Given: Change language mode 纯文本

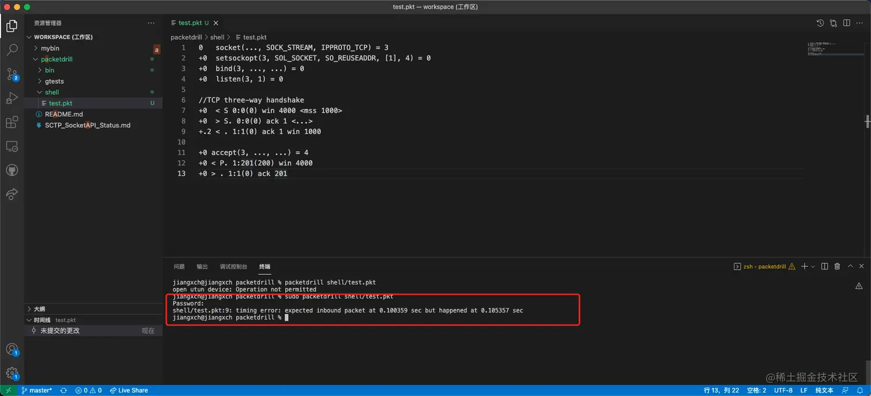Looking at the screenshot, I should click(x=824, y=390).
